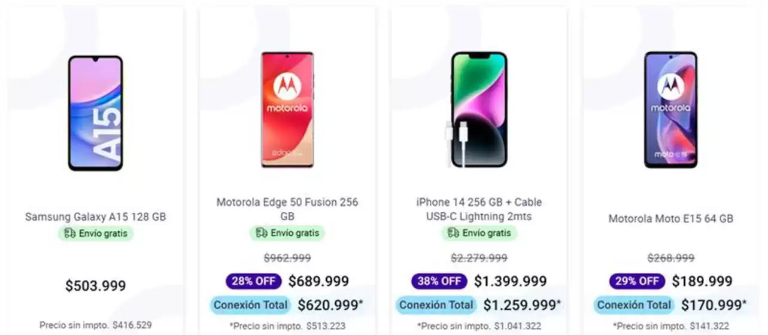The width and height of the screenshot is (768, 335).
Task: Click Conexión Total badge on Moto E15
Action: tap(635, 305)
